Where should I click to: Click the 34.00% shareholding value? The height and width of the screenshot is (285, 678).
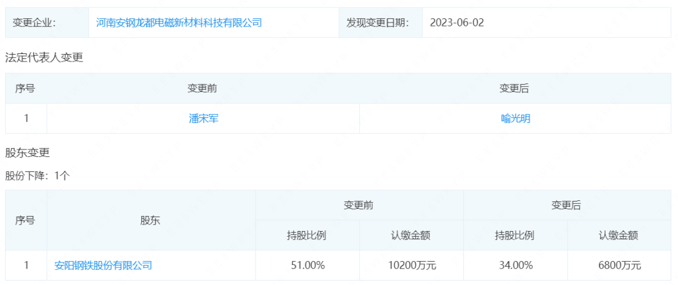click(515, 265)
